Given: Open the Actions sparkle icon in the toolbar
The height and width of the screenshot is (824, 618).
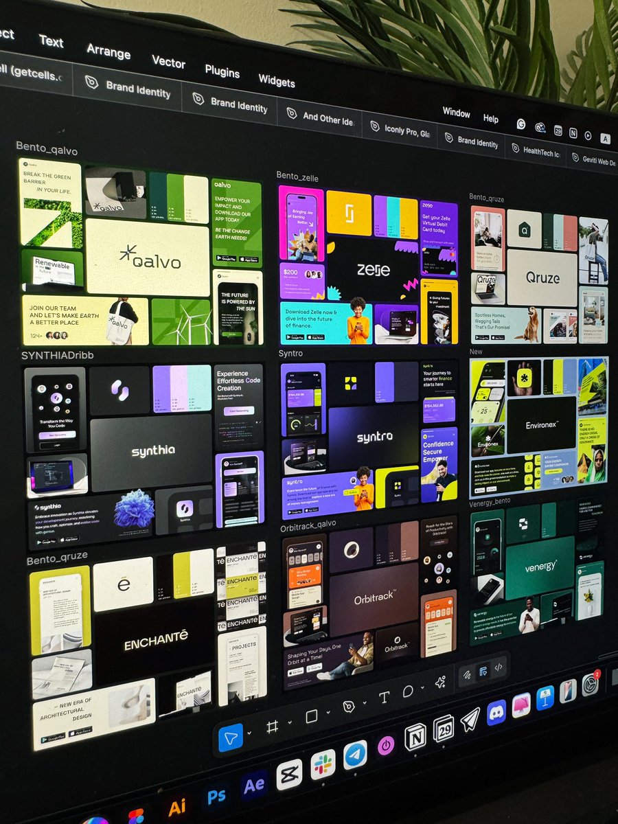Looking at the screenshot, I should tap(440, 681).
